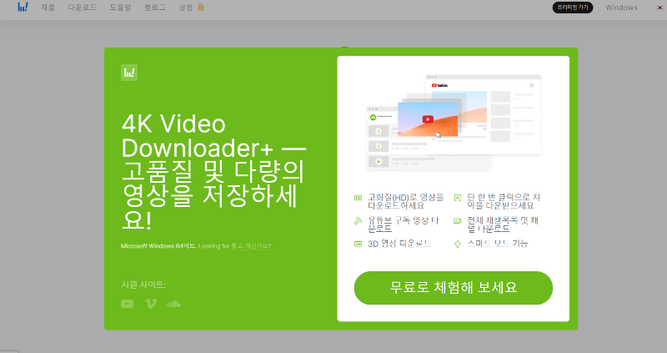
Task: Click the YouTube supported site icon
Action: 127,304
